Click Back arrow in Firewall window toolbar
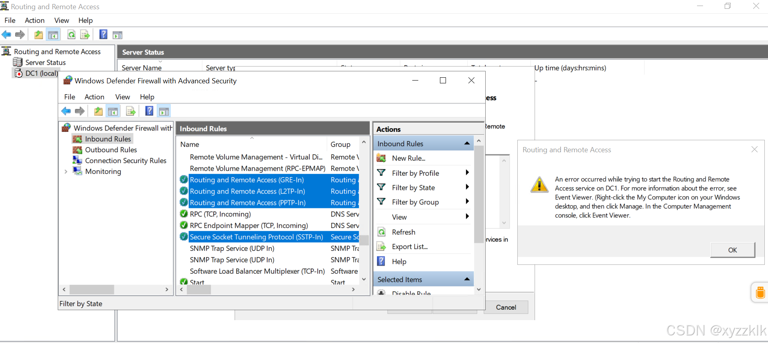This screenshot has width=768, height=343. click(66, 111)
